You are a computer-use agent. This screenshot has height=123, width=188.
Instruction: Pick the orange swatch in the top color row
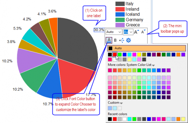[x=178, y=55]
